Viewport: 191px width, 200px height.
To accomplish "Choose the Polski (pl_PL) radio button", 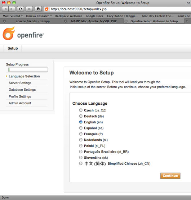I will point(81,146).
